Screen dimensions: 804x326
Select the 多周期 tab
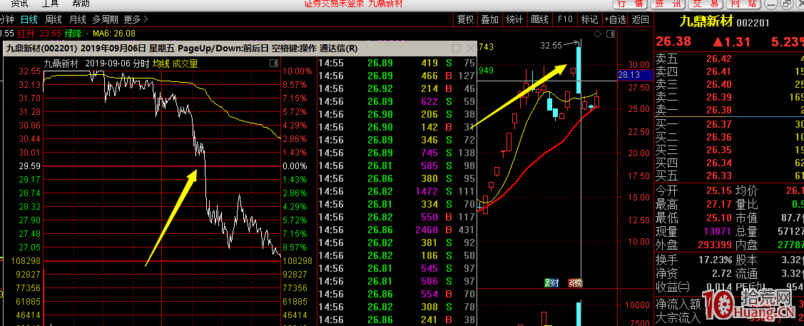click(x=105, y=19)
